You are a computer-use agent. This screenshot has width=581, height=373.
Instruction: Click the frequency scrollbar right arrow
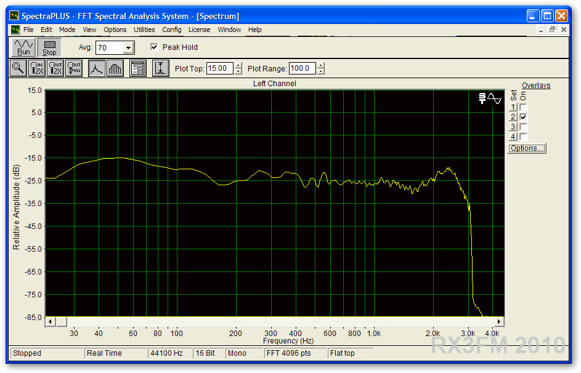(499, 321)
